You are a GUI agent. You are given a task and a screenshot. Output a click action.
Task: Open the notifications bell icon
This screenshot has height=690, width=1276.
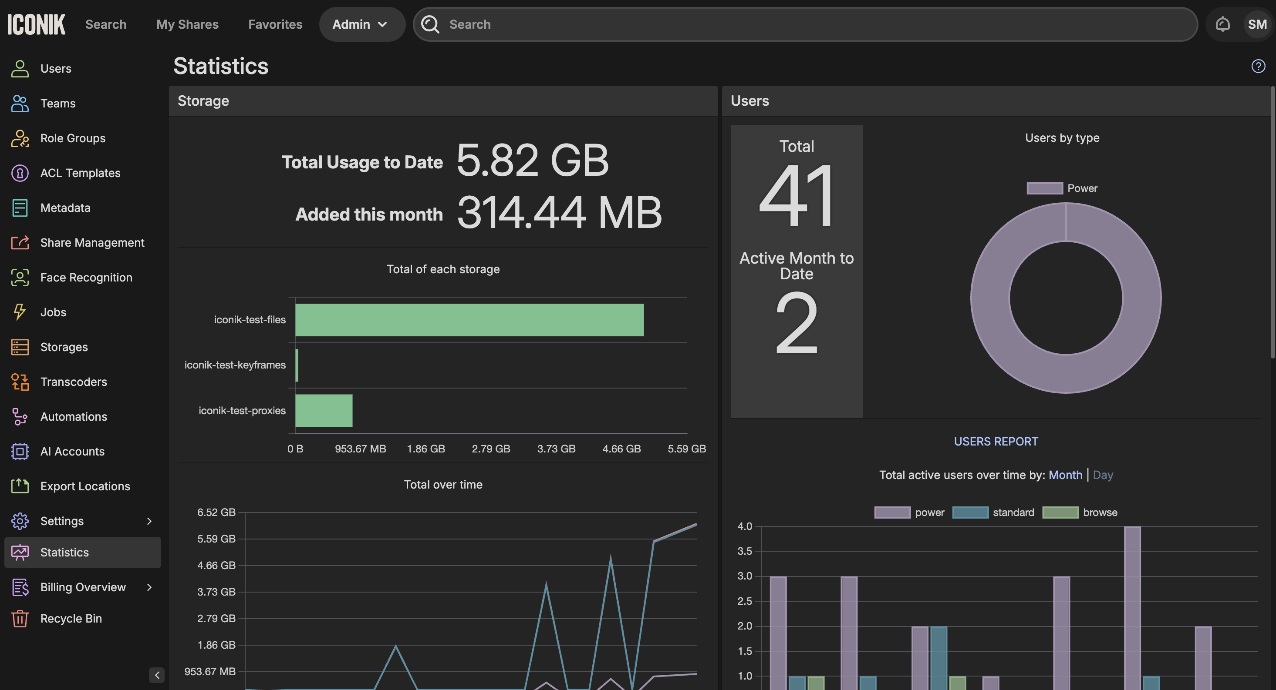tap(1222, 24)
